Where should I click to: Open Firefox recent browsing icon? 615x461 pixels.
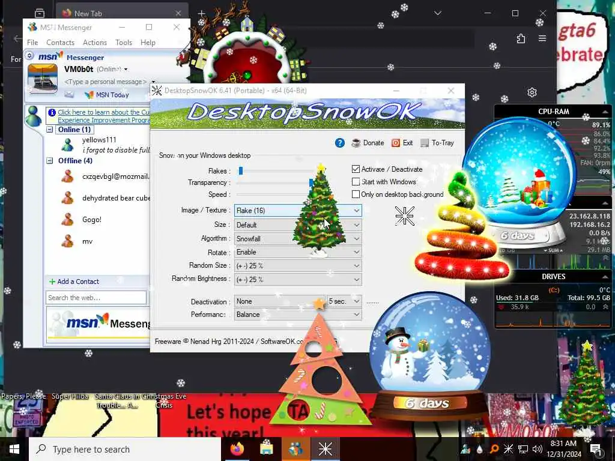pos(40,13)
